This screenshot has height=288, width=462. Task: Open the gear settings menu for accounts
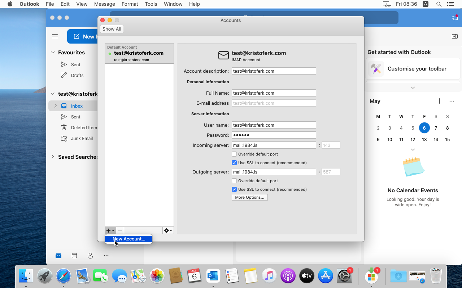[x=168, y=230]
